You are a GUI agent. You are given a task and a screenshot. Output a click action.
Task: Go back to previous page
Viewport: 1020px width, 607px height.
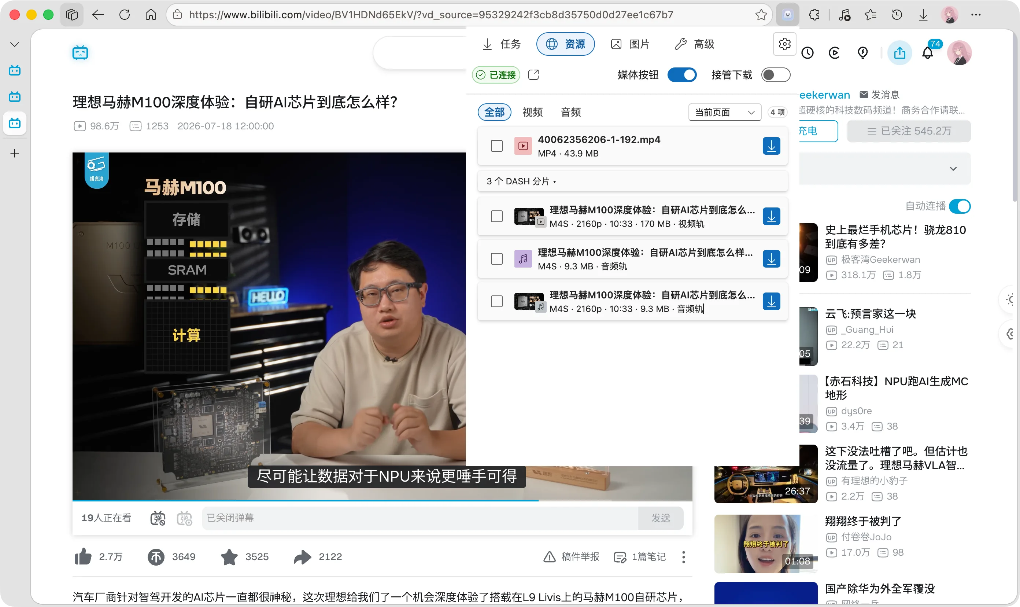98,15
